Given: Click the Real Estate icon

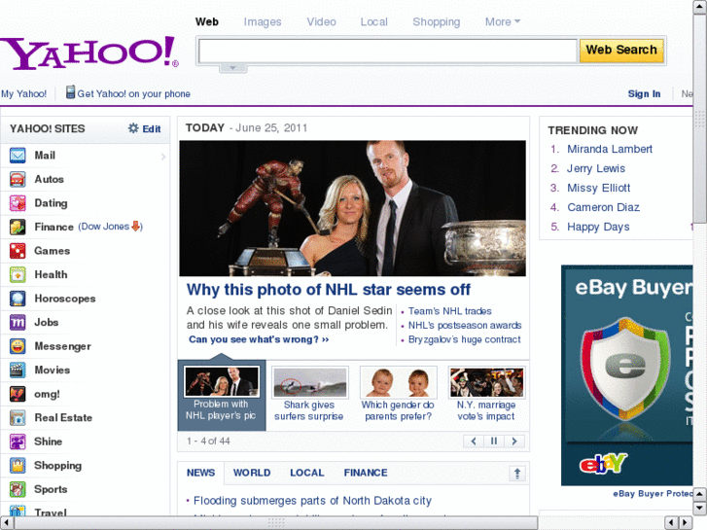Looking at the screenshot, I should click(x=18, y=418).
